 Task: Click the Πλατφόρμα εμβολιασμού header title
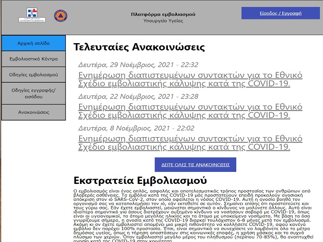[163, 14]
